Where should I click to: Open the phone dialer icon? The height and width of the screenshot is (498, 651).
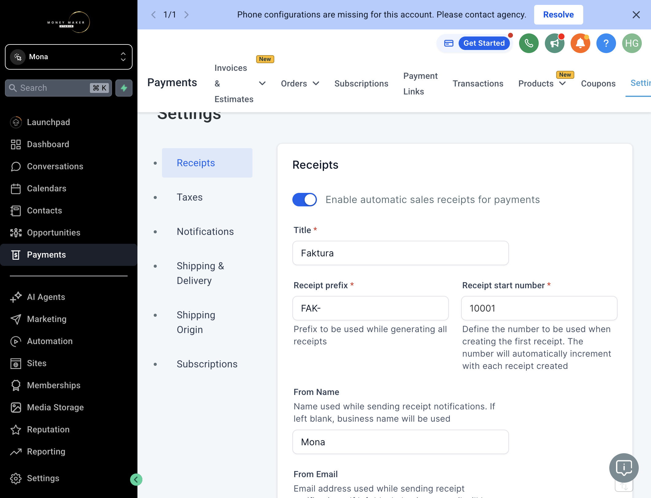(529, 43)
